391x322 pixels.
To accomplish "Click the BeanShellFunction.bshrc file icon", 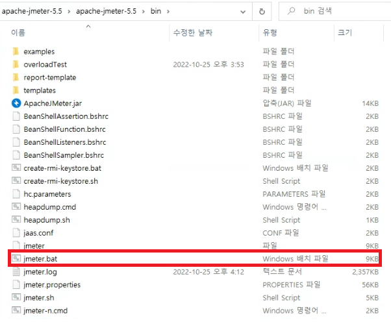I will point(16,129).
